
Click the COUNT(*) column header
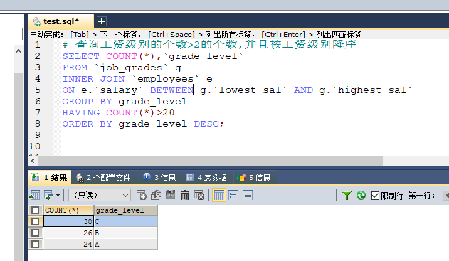pos(68,210)
